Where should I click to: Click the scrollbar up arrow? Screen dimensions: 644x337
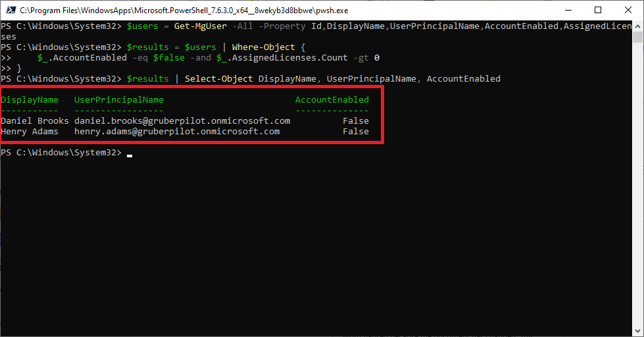click(637, 26)
